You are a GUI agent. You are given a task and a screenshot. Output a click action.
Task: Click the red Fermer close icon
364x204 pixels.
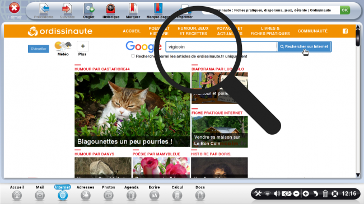tap(15, 8)
